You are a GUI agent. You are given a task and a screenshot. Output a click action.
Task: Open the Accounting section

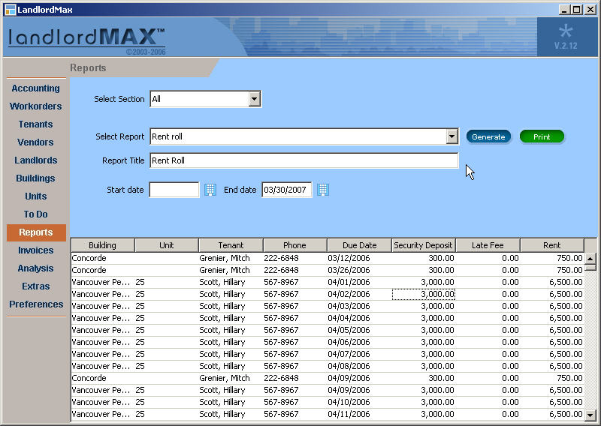35,88
